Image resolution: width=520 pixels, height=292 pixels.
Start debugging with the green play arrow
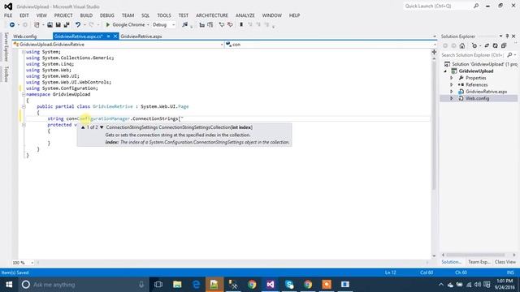107,25
